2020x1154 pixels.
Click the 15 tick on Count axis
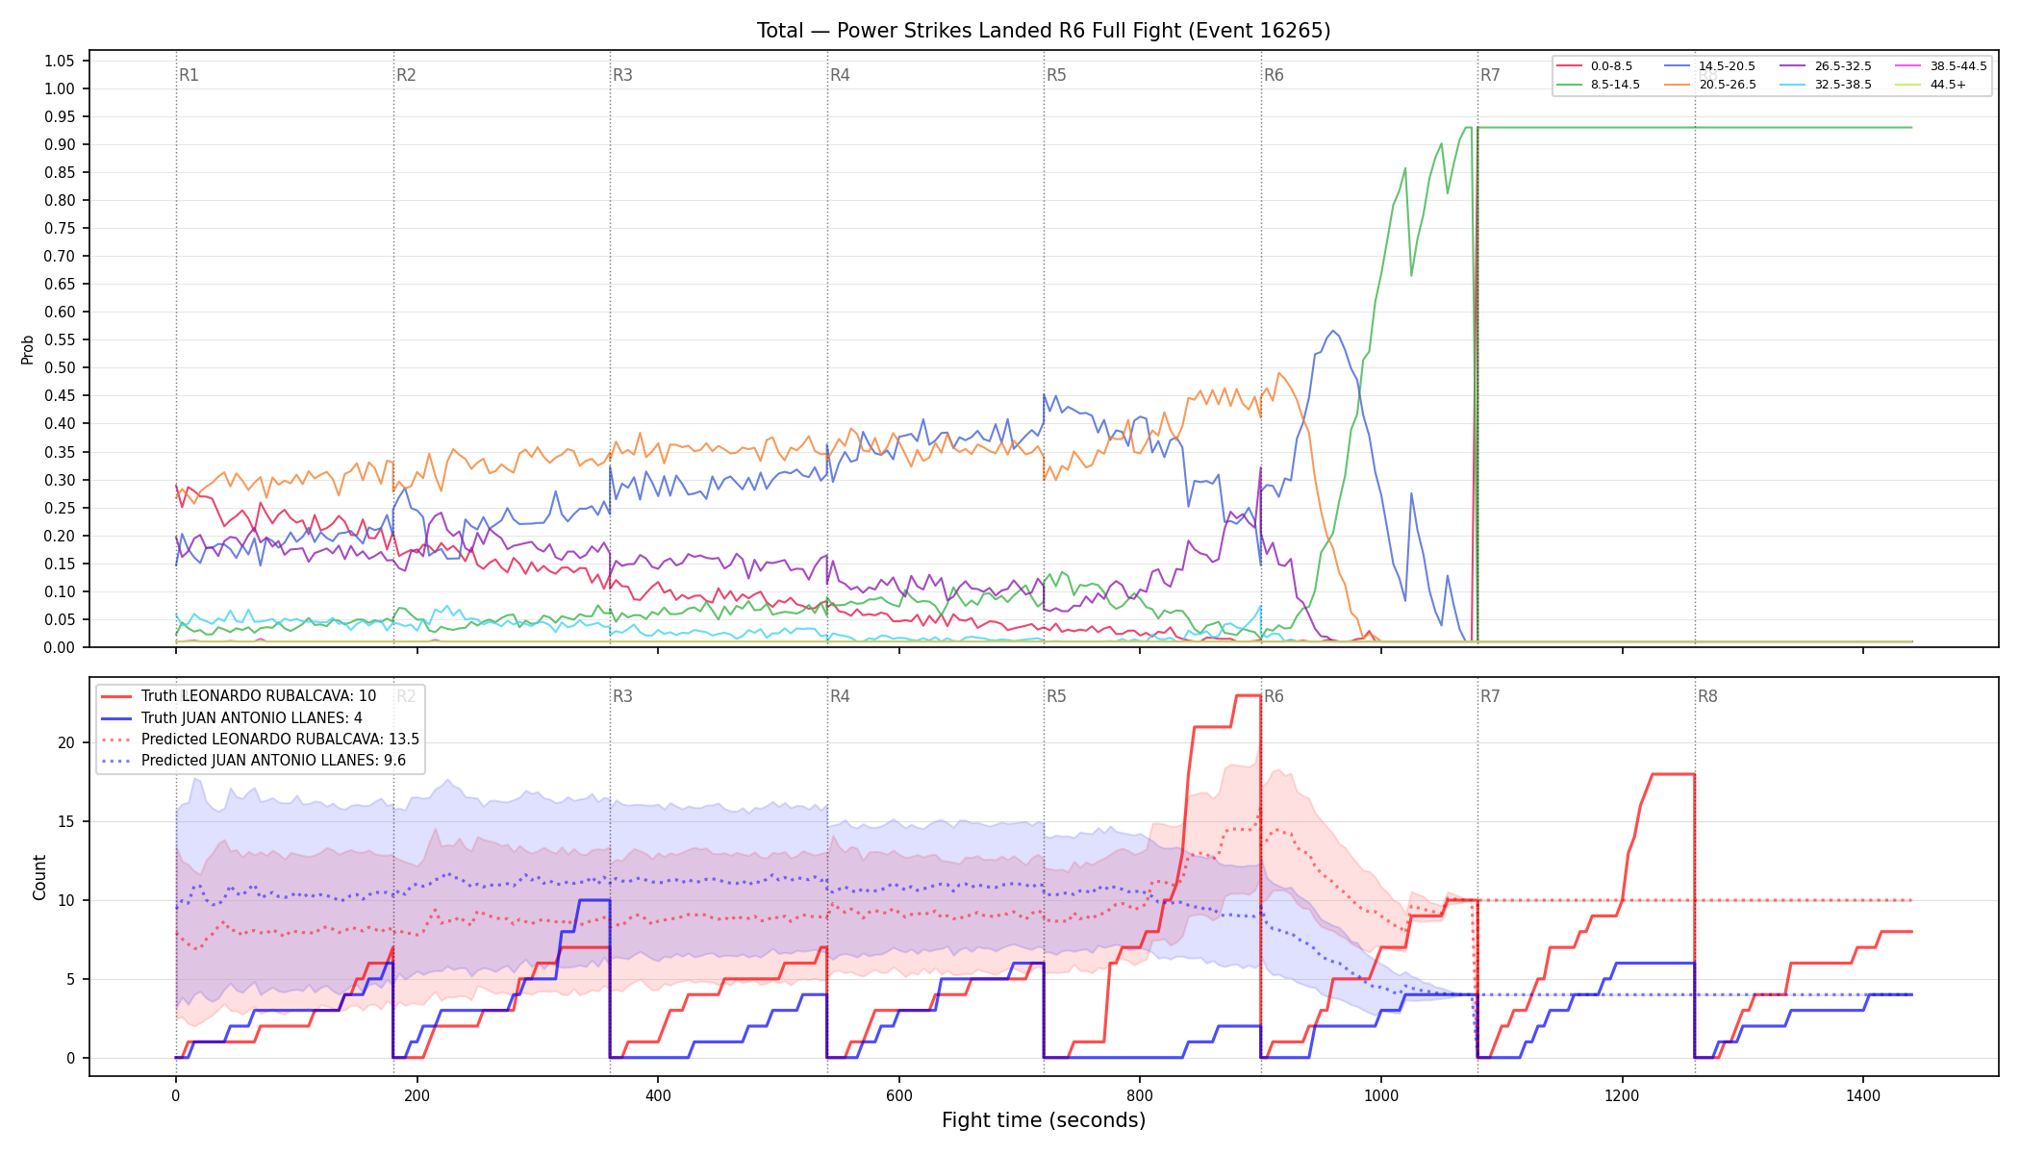coord(65,821)
